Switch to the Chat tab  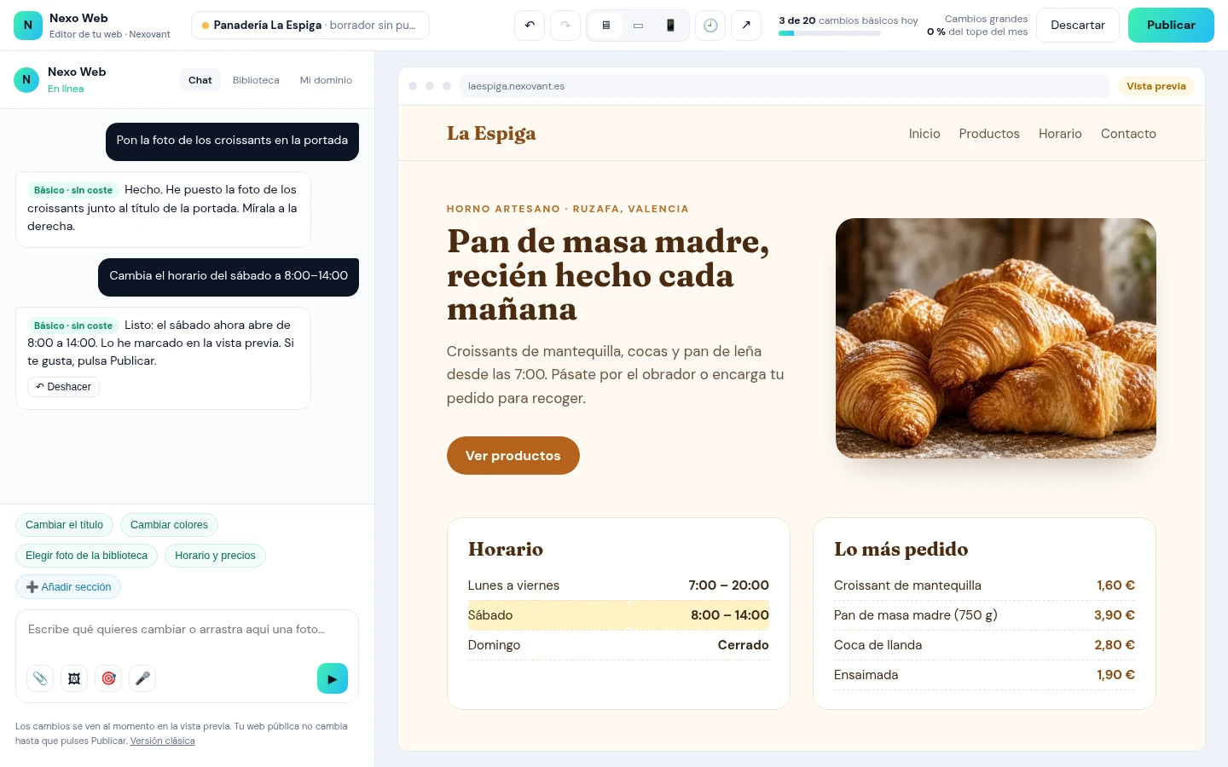(200, 80)
